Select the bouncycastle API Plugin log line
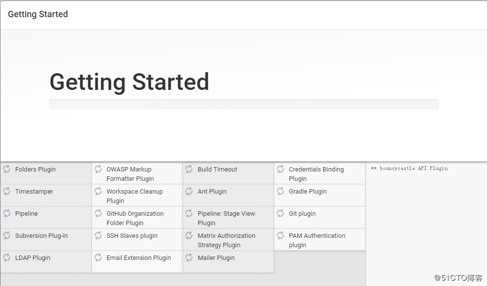The height and width of the screenshot is (286, 487). (x=409, y=169)
